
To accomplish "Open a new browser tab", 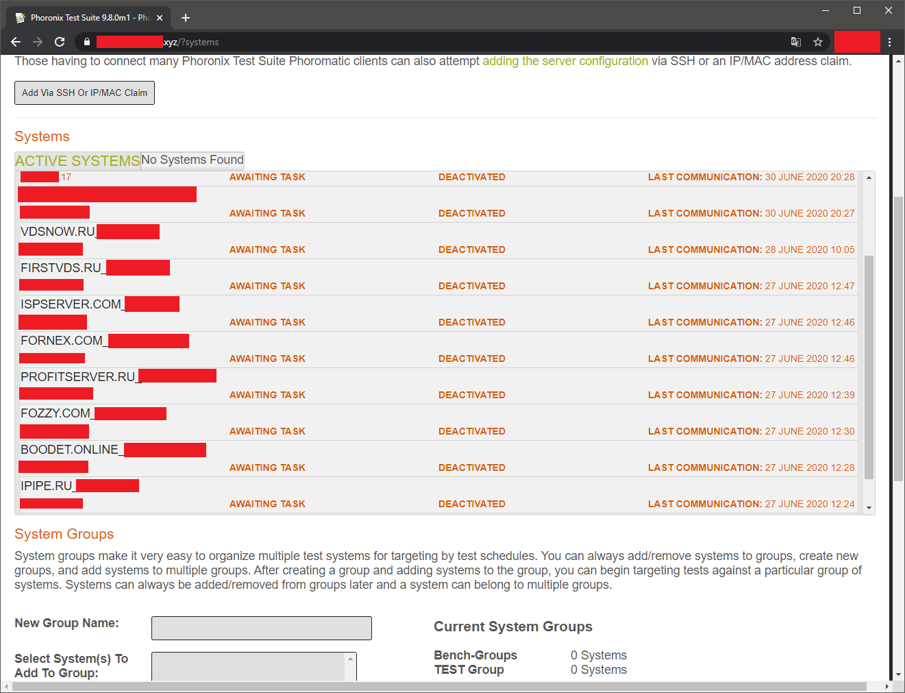I will click(x=186, y=18).
